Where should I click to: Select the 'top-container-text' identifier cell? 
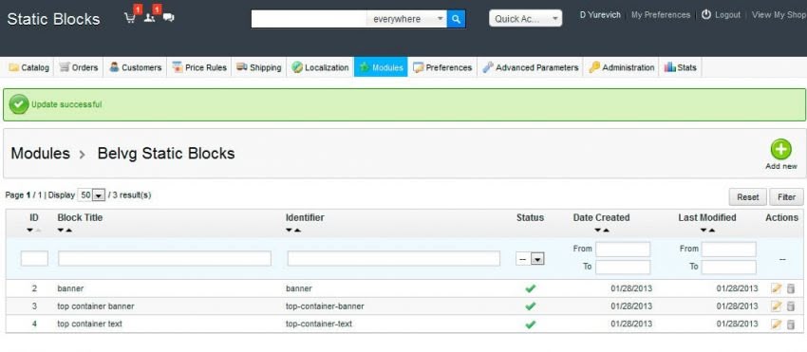(x=319, y=324)
